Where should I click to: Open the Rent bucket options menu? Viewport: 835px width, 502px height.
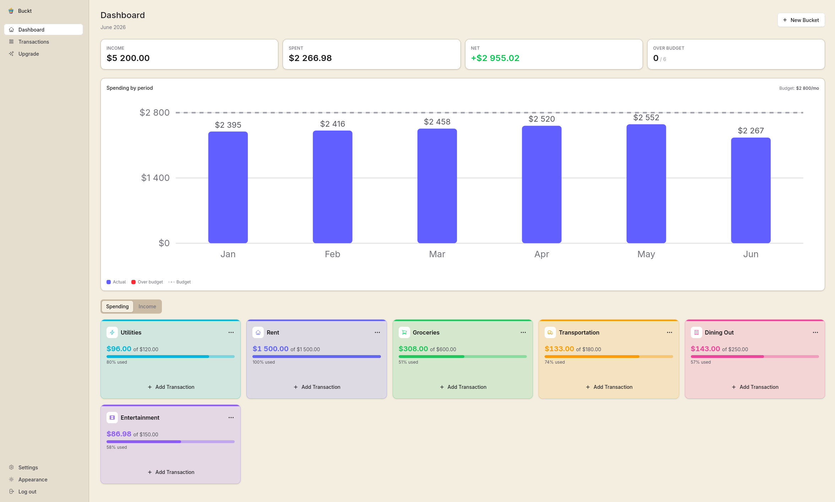(x=377, y=332)
